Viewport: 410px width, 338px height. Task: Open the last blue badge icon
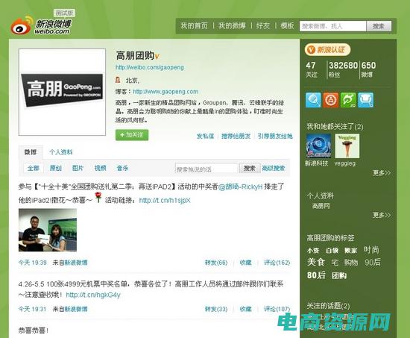pos(366,100)
